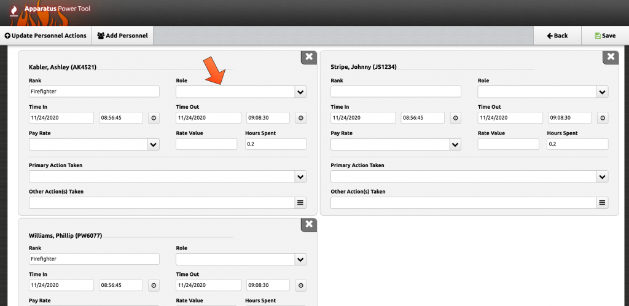Click Time Out clock icon for Phillip Williams
The width and height of the screenshot is (629, 306).
pos(300,286)
